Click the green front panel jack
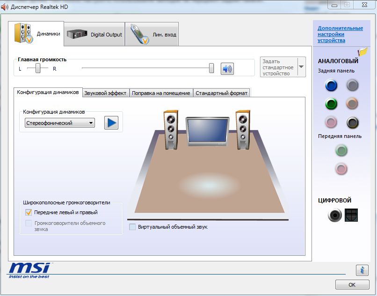Viewport: 377px width, 296px height. click(341, 150)
